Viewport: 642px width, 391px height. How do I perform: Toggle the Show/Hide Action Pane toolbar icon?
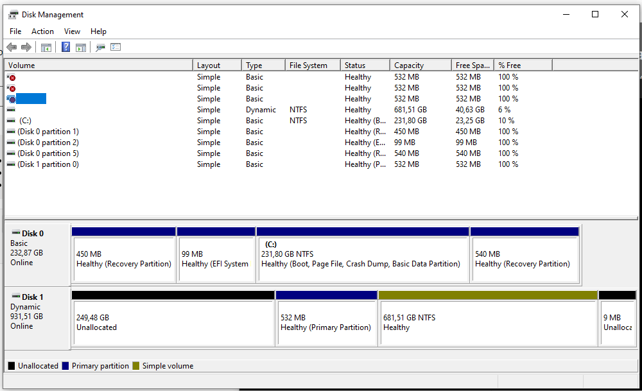point(81,48)
